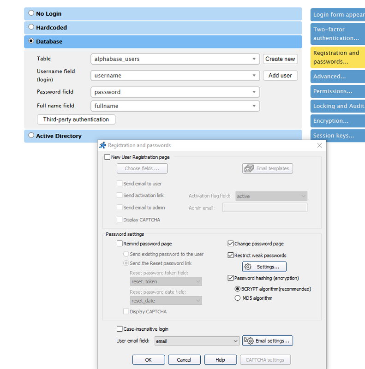The height and width of the screenshot is (369, 365).
Task: Open the Reset password token field dropdown
Action: pos(166,281)
